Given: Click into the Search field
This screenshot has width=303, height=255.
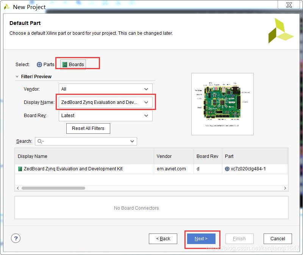Looking at the screenshot, I should coord(86,141).
